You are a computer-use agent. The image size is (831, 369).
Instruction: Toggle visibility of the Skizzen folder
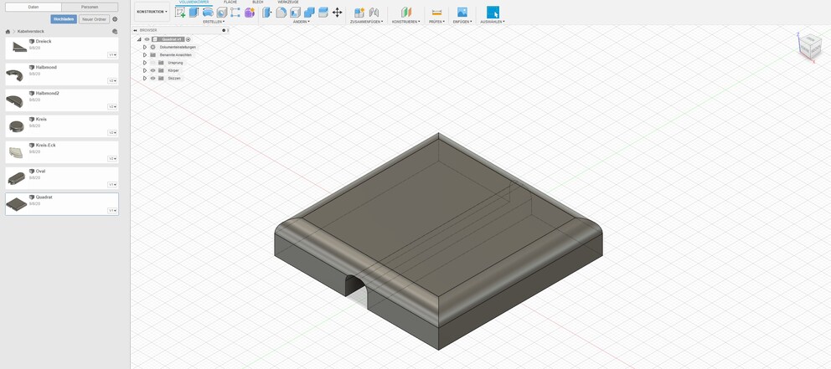[x=152, y=79]
